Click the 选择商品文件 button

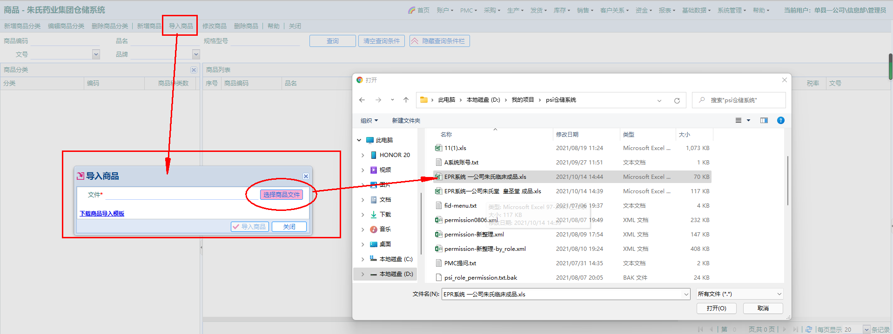281,195
